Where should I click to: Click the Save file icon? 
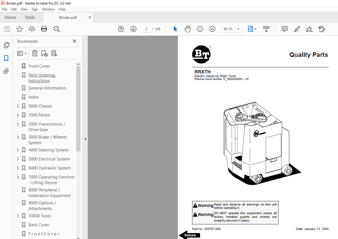tap(7, 29)
